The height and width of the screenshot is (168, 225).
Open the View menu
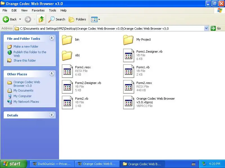pyautogui.click(x=24, y=10)
